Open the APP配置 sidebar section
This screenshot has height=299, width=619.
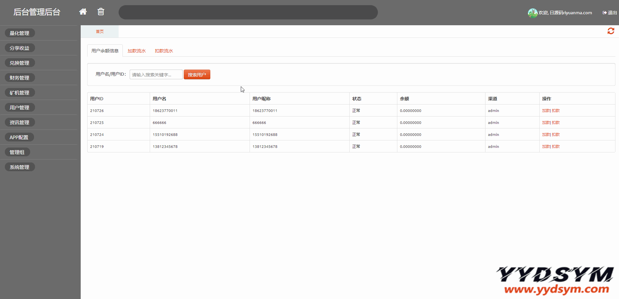point(19,137)
